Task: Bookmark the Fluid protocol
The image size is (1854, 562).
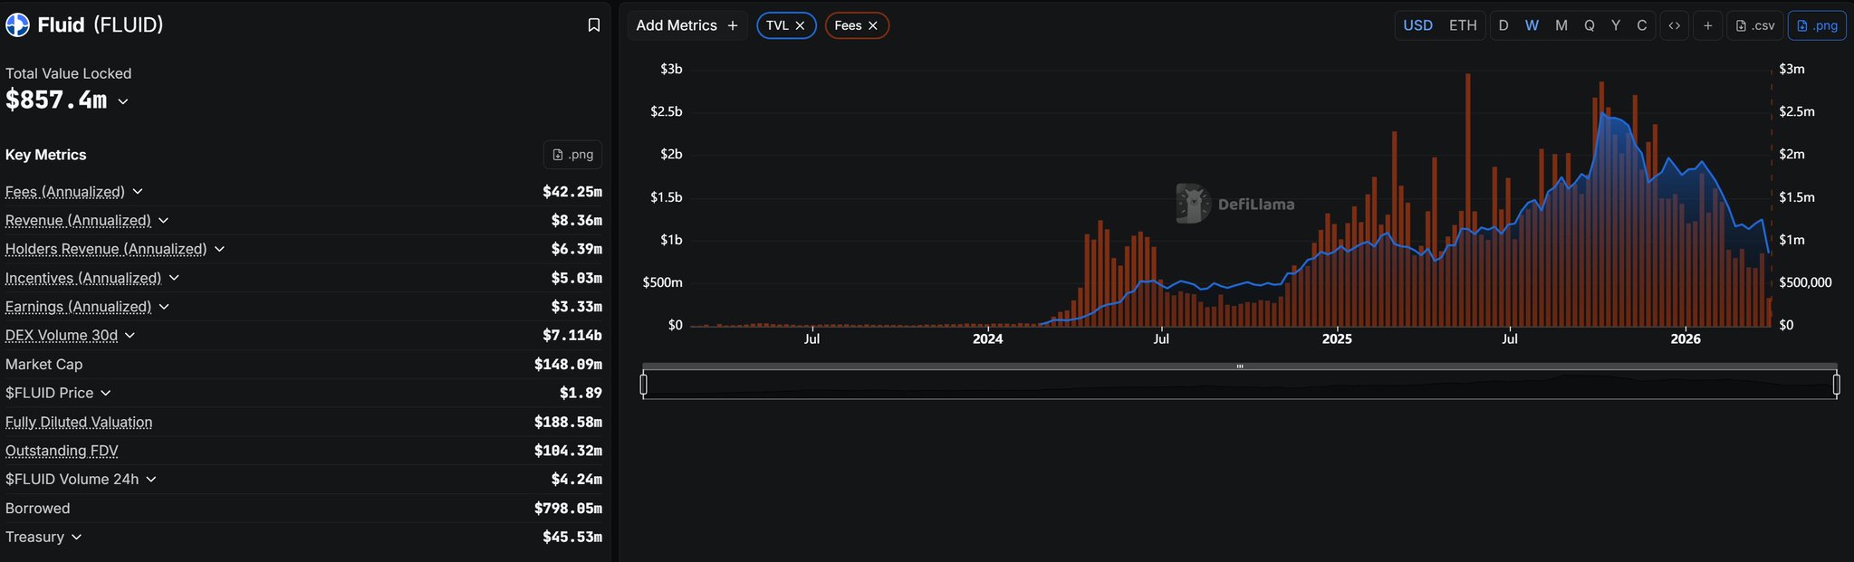Action: (593, 25)
